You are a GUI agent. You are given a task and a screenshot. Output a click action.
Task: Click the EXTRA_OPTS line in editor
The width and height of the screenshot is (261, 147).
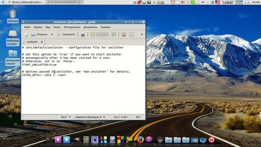[x=44, y=75]
